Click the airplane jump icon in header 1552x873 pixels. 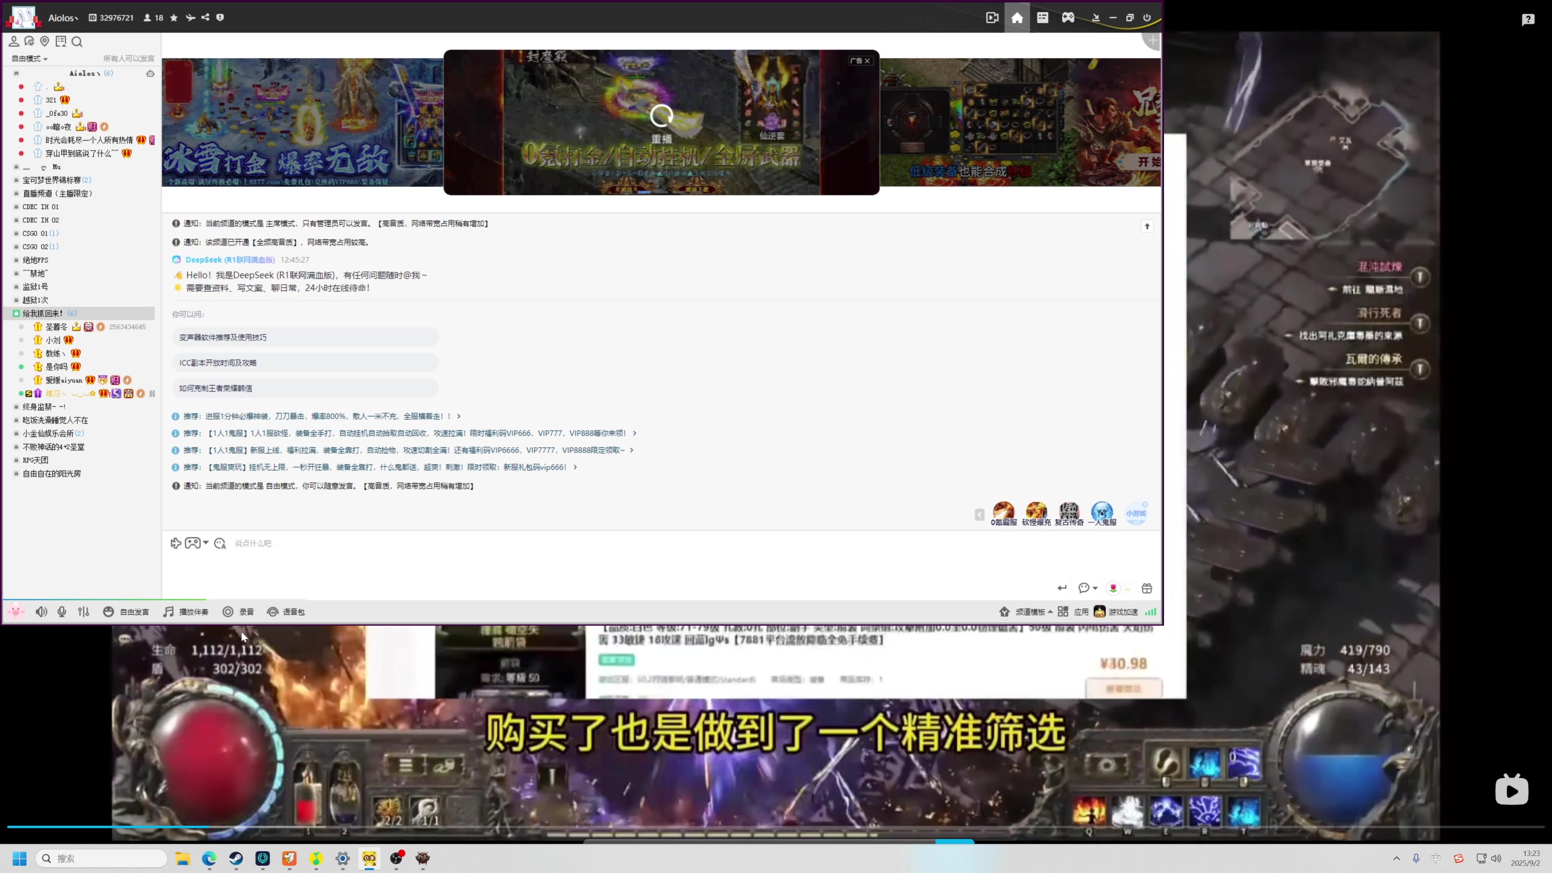(x=190, y=18)
